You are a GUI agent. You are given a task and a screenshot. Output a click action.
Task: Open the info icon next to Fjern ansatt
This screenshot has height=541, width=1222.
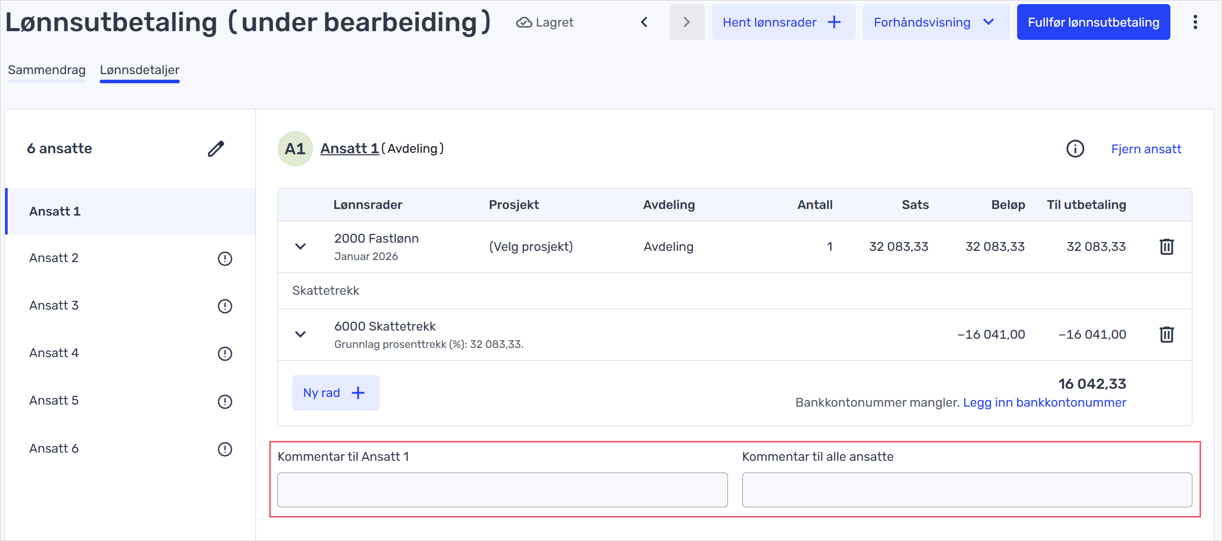pos(1075,149)
